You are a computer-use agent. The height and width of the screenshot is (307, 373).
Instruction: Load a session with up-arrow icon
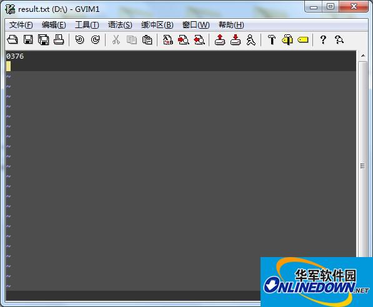tap(220, 40)
